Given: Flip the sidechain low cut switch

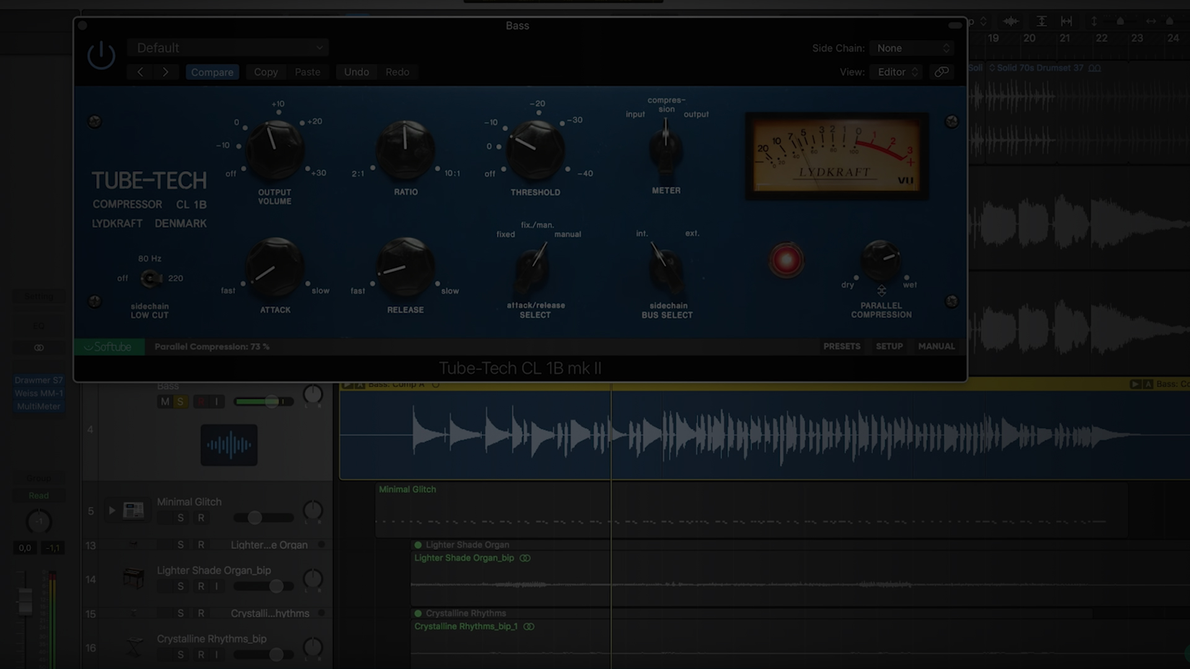Looking at the screenshot, I should [x=150, y=279].
